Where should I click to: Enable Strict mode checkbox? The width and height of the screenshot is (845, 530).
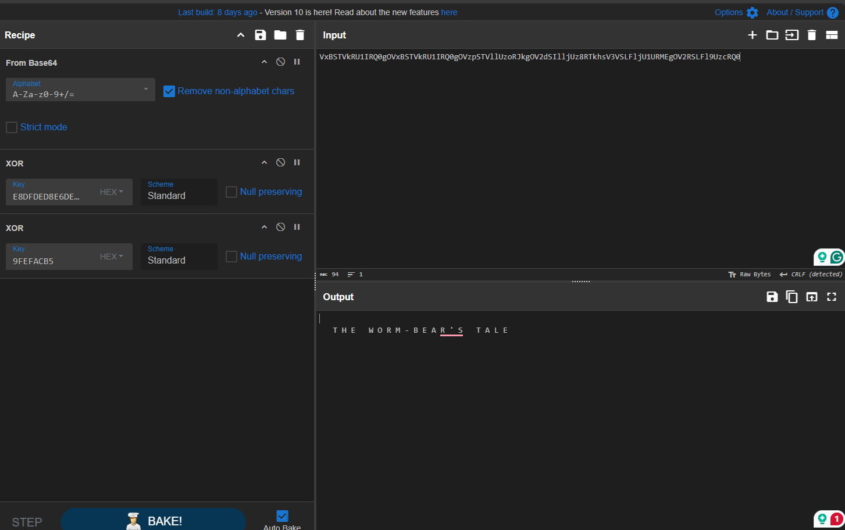coord(12,127)
